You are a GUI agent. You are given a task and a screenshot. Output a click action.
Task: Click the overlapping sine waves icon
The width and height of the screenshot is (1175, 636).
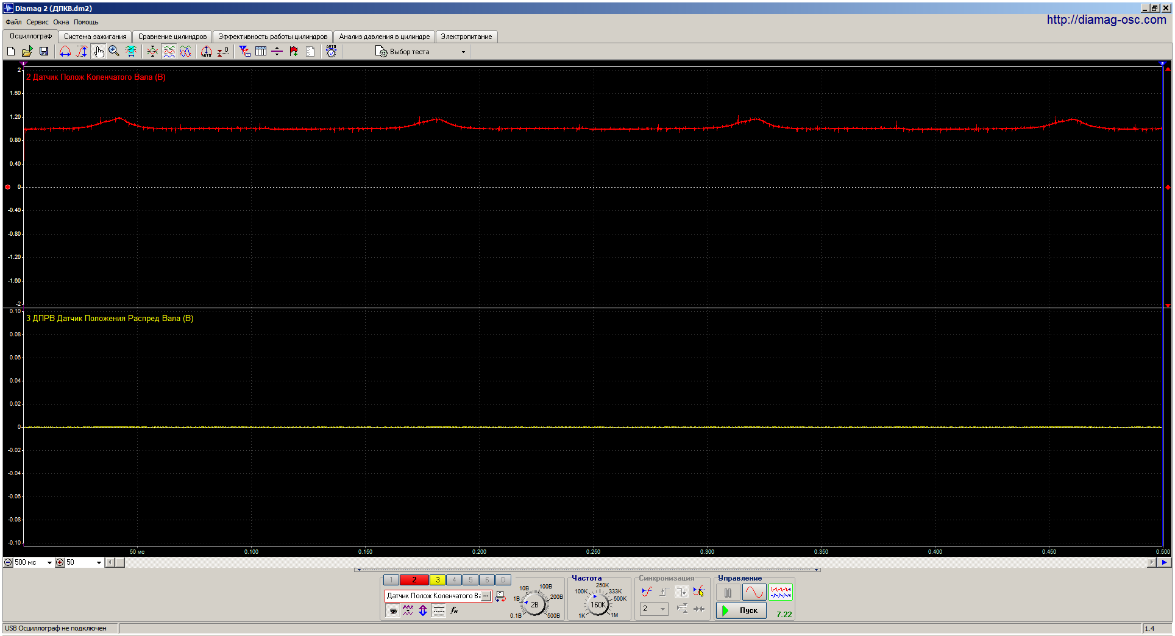coord(185,52)
